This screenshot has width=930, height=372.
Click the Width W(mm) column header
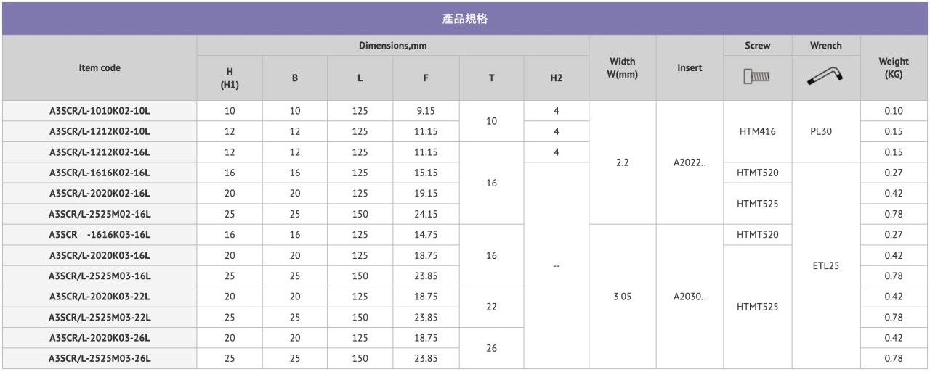623,68
